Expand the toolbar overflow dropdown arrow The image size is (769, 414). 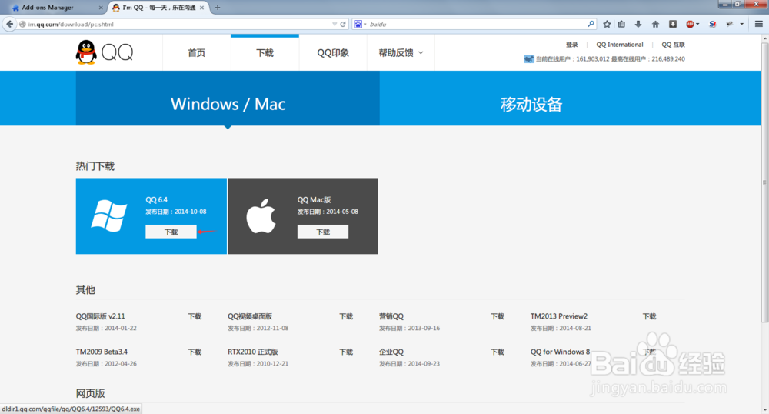tap(741, 24)
